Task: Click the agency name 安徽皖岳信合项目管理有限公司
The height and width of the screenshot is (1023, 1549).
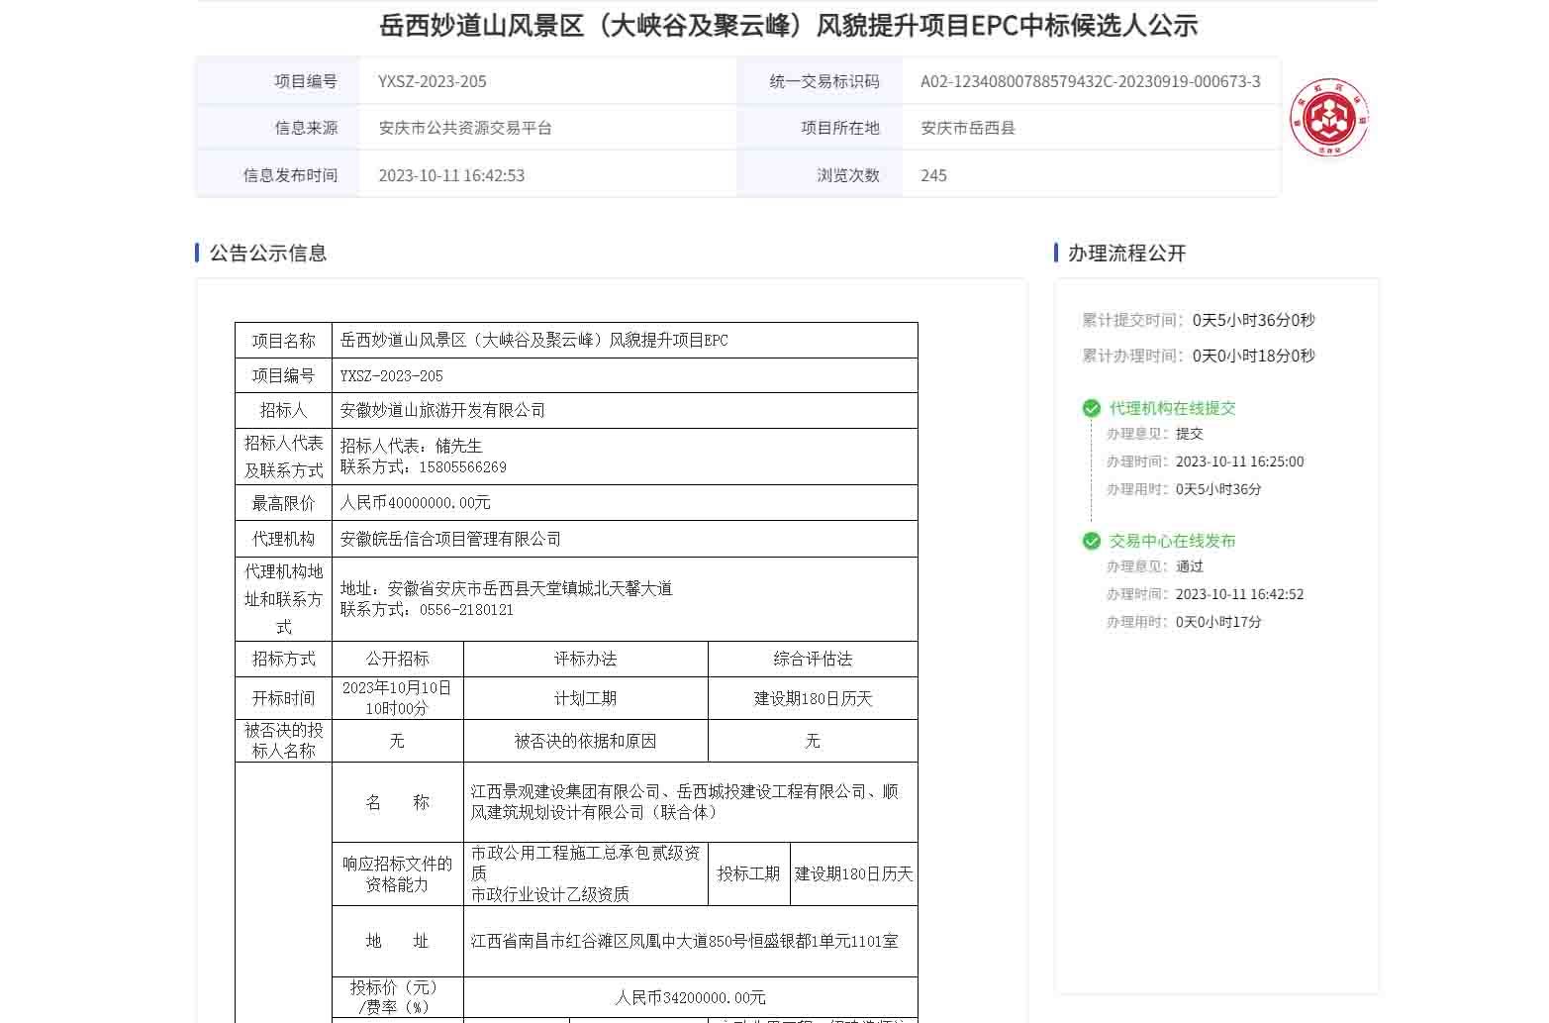Action: point(450,539)
